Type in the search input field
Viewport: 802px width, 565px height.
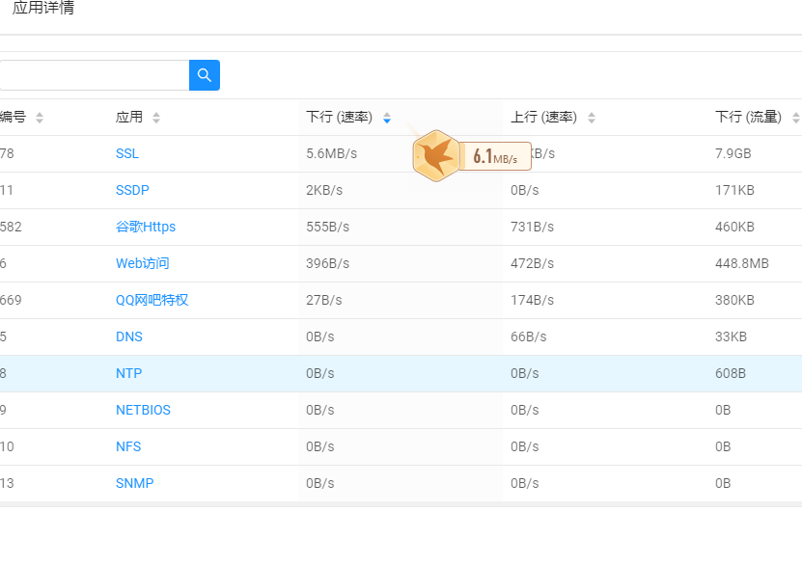(94, 75)
